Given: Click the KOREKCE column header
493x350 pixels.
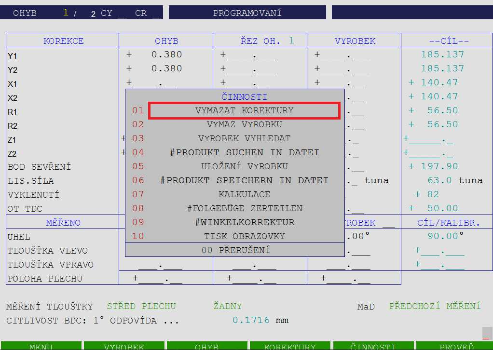Looking at the screenshot, I should coord(64,41).
